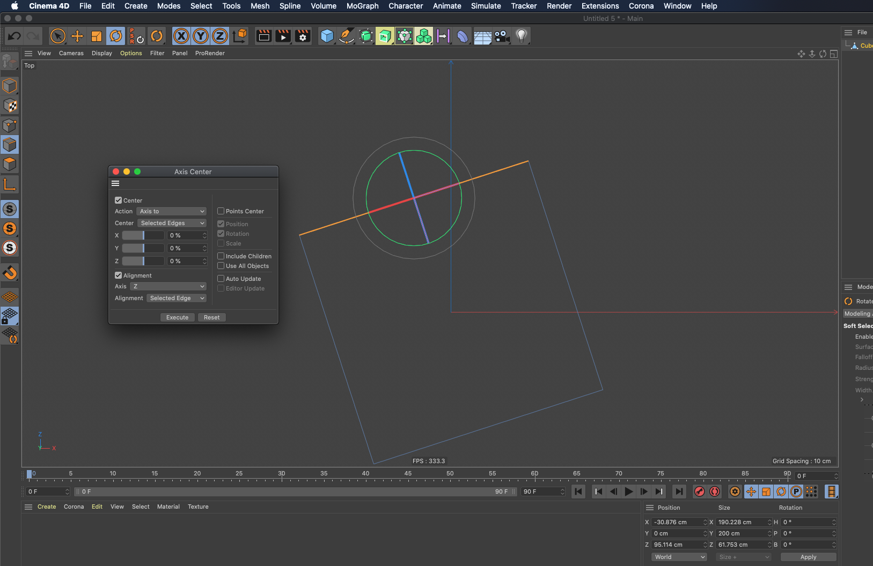Enable Auto Update checkbox

click(221, 279)
